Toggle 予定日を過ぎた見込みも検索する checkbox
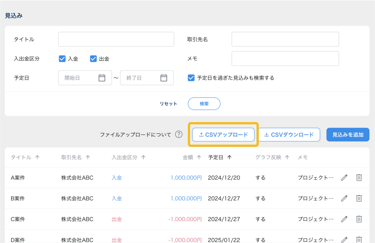The height and width of the screenshot is (243, 375). [191, 78]
